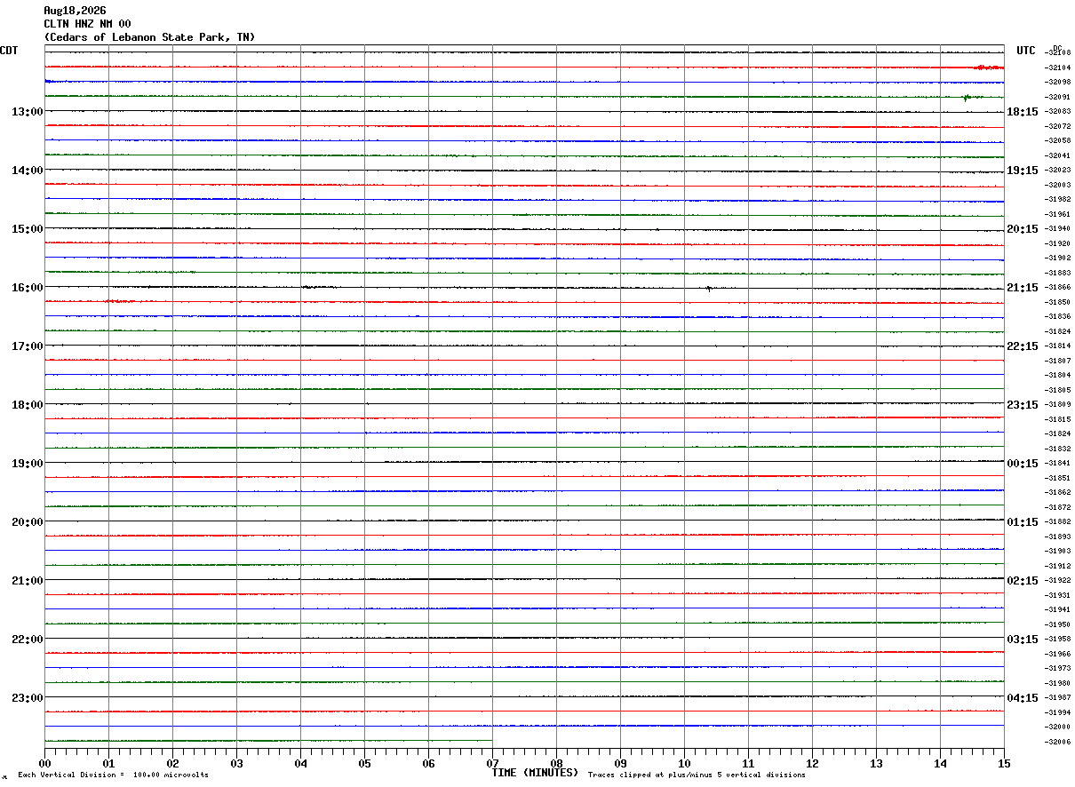Image resolution: width=1075 pixels, height=787 pixels.
Task: Click the TIME (MINUTES) axis title
Action: (x=535, y=773)
